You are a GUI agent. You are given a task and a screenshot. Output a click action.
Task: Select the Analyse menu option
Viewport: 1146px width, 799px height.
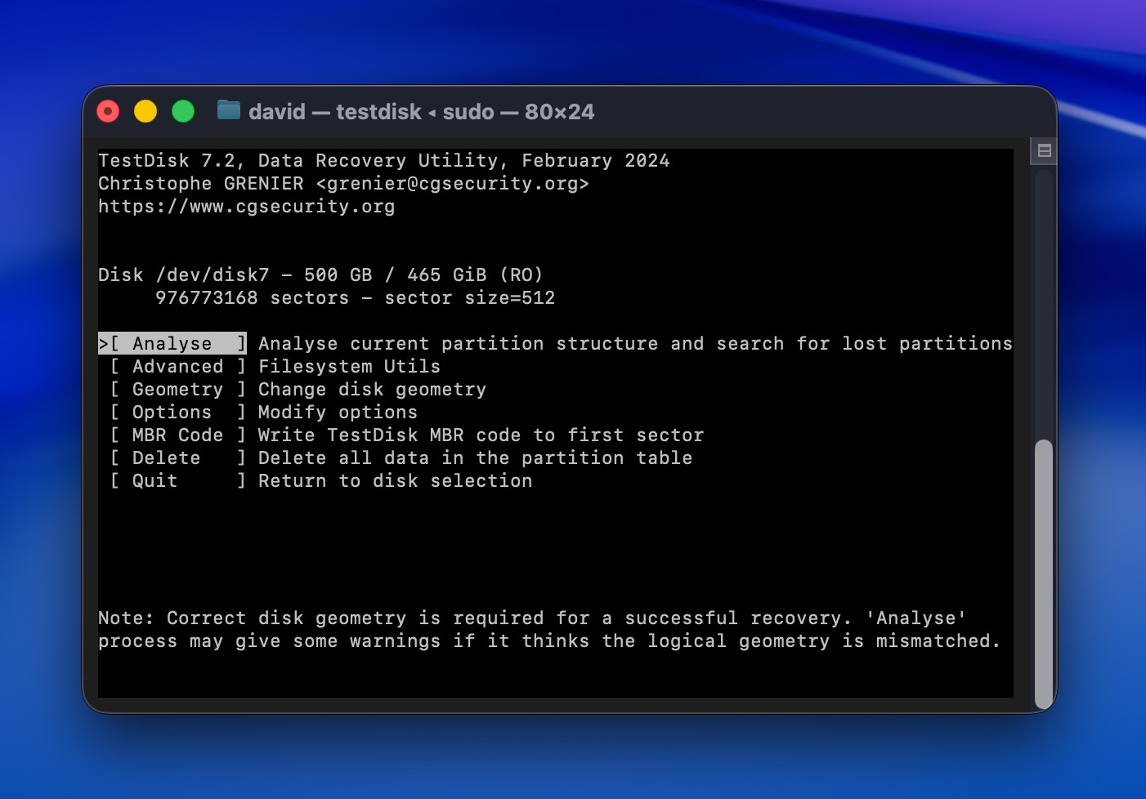(172, 343)
